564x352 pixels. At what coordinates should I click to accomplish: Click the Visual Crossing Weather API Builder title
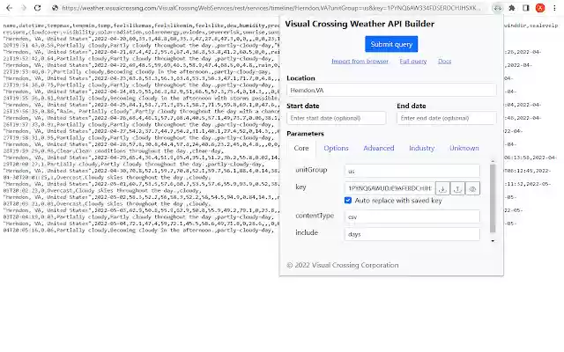pyautogui.click(x=360, y=24)
